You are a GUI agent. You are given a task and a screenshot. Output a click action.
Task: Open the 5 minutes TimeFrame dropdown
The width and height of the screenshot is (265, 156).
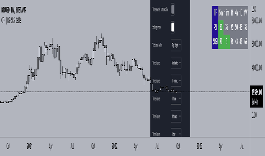coord(176,63)
